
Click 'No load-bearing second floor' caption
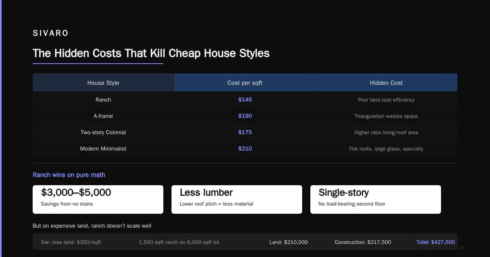pyautogui.click(x=352, y=204)
